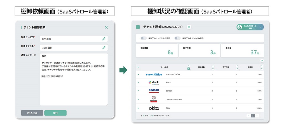Image resolution: width=285 pixels, height=131 pixels.
Task: Click the pencil icon for 対象テナント
Action: tap(104, 47)
